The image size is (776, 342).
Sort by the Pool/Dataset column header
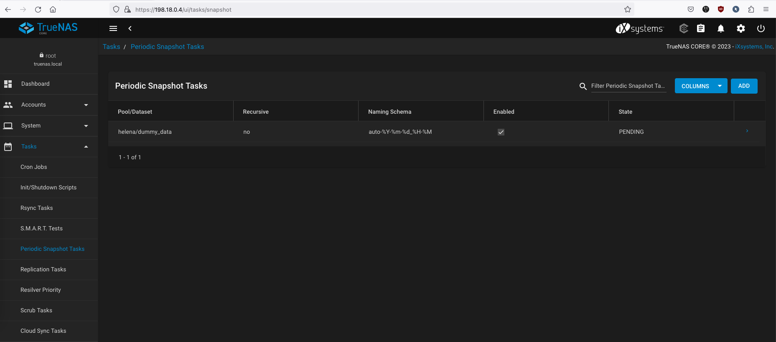(x=135, y=112)
